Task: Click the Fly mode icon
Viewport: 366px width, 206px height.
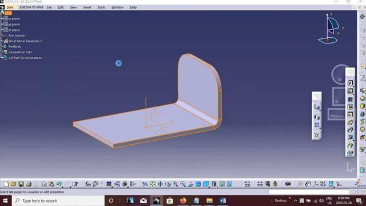Action: click(x=145, y=184)
